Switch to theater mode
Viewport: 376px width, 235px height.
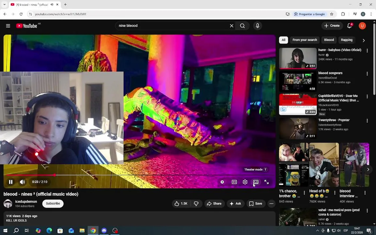click(x=256, y=182)
